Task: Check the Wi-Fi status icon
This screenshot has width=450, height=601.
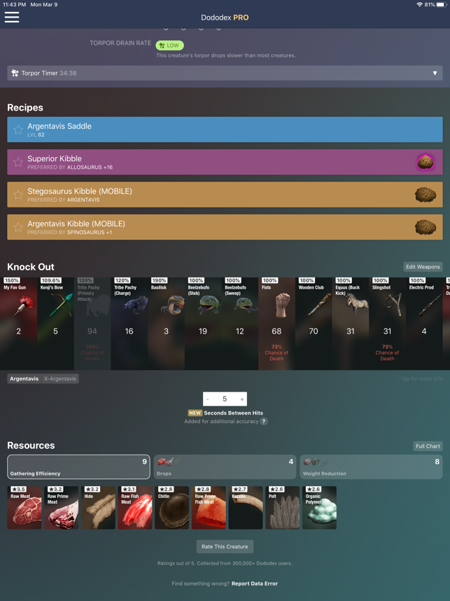Action: click(419, 5)
